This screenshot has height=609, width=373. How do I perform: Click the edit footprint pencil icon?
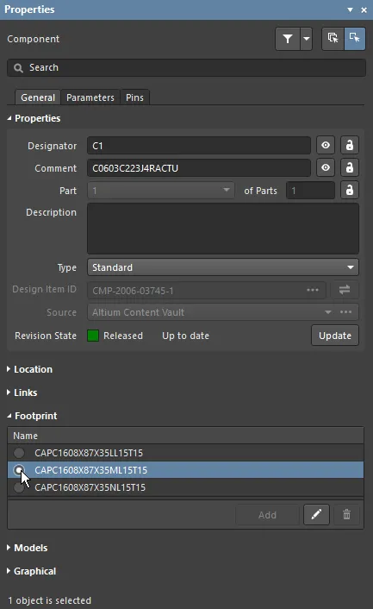click(316, 515)
